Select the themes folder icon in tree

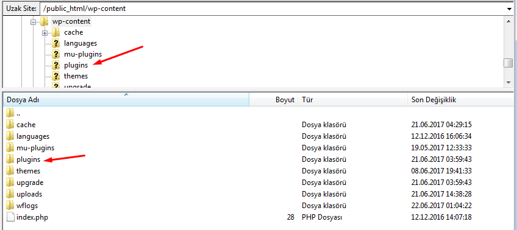tap(56, 76)
